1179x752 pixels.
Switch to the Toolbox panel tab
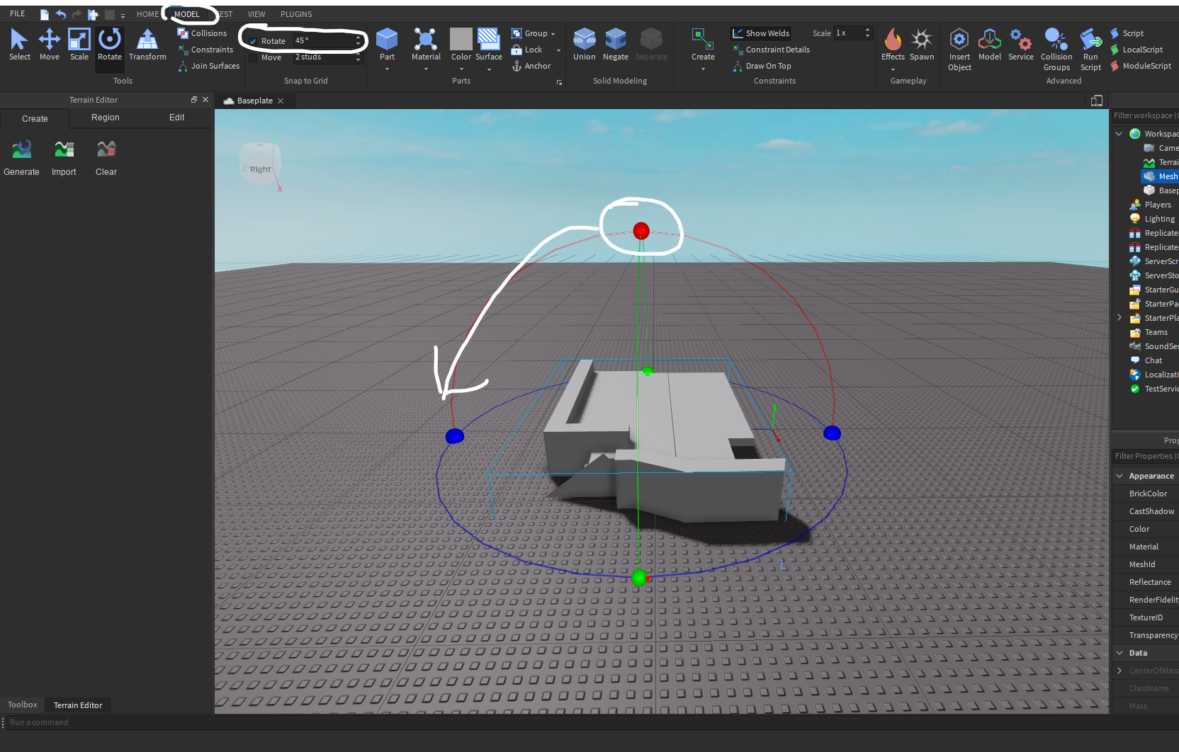pos(23,705)
